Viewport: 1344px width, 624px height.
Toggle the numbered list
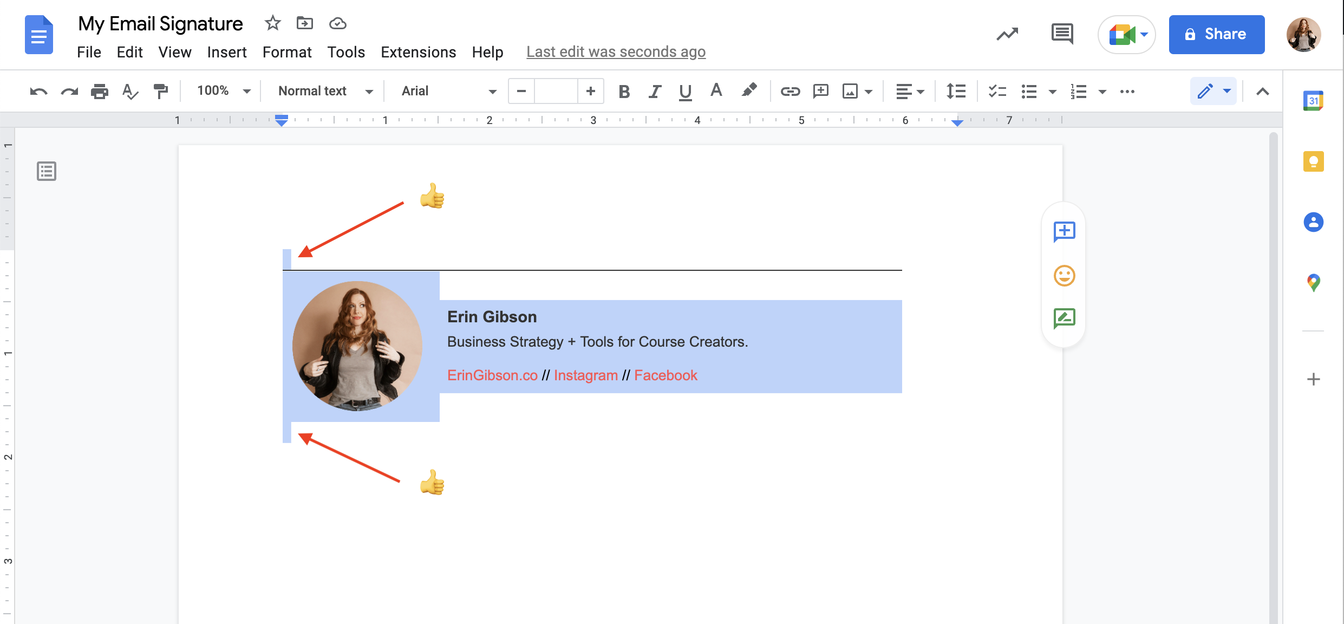point(1078,92)
